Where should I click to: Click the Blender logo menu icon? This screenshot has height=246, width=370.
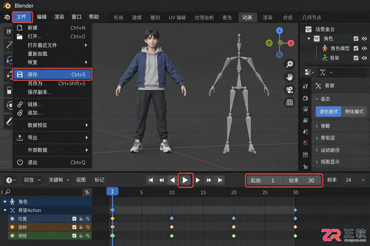click(x=7, y=17)
